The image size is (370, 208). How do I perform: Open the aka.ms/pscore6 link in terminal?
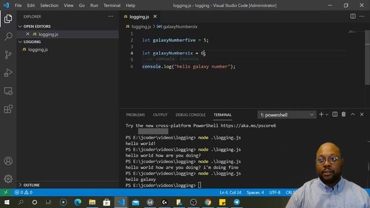249,126
